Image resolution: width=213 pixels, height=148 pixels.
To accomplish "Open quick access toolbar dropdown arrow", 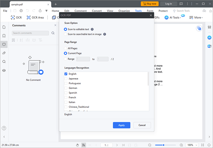I will [x=47, y=11].
